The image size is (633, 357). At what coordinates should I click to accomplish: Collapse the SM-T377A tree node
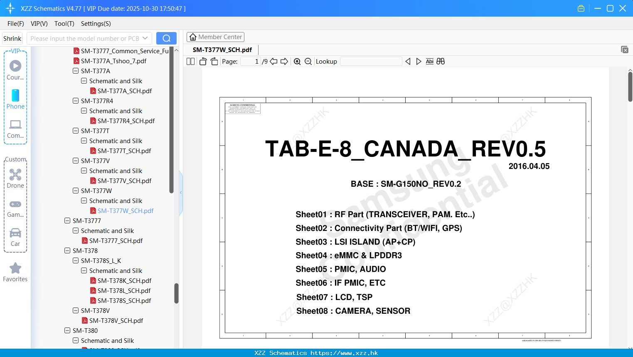(x=76, y=71)
